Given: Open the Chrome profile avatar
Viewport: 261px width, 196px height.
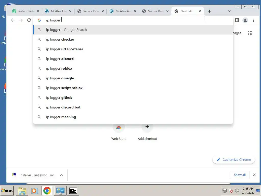Looking at the screenshot, I should 245,20.
